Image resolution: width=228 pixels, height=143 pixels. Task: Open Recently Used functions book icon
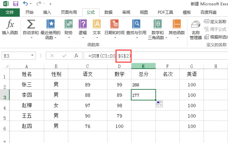(x=51, y=24)
